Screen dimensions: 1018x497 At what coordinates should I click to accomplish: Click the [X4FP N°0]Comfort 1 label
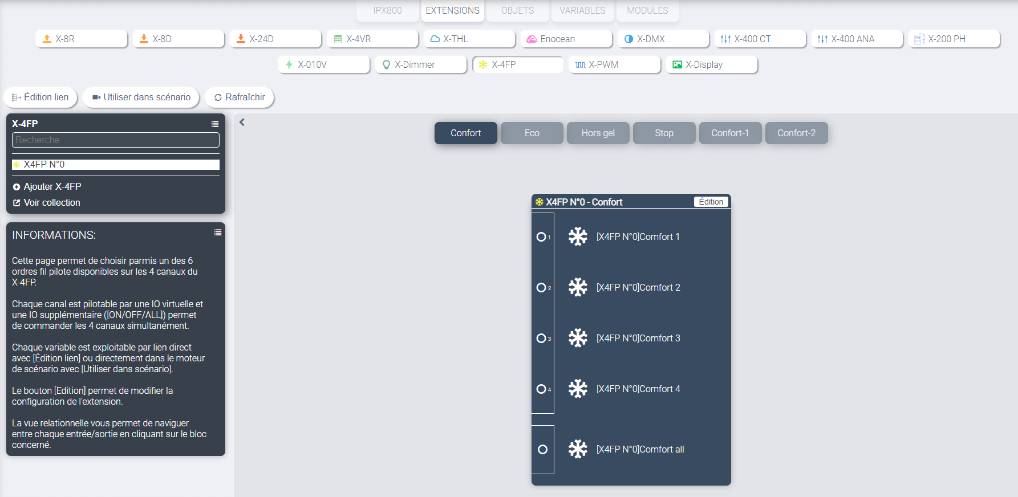coord(638,237)
